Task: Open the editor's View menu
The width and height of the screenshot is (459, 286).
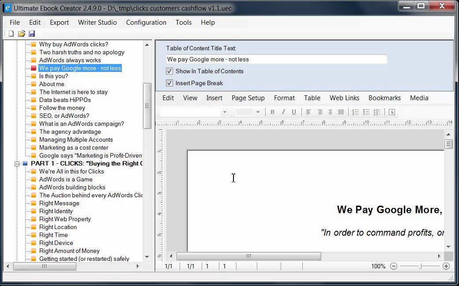Action: click(x=190, y=98)
